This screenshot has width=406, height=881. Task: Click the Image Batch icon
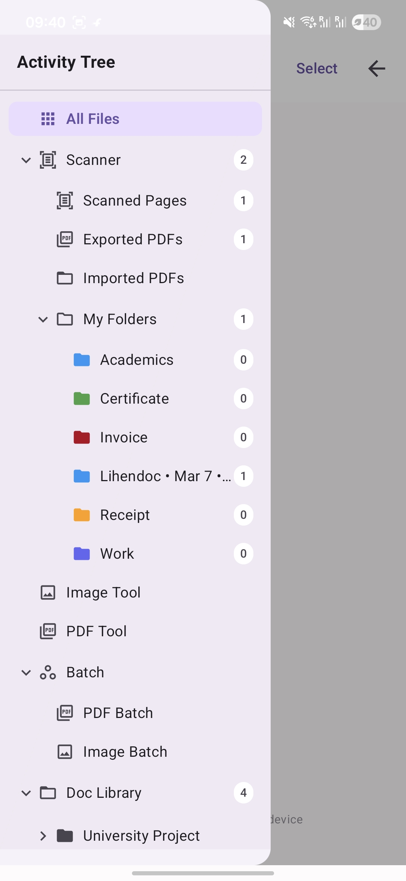[65, 752]
